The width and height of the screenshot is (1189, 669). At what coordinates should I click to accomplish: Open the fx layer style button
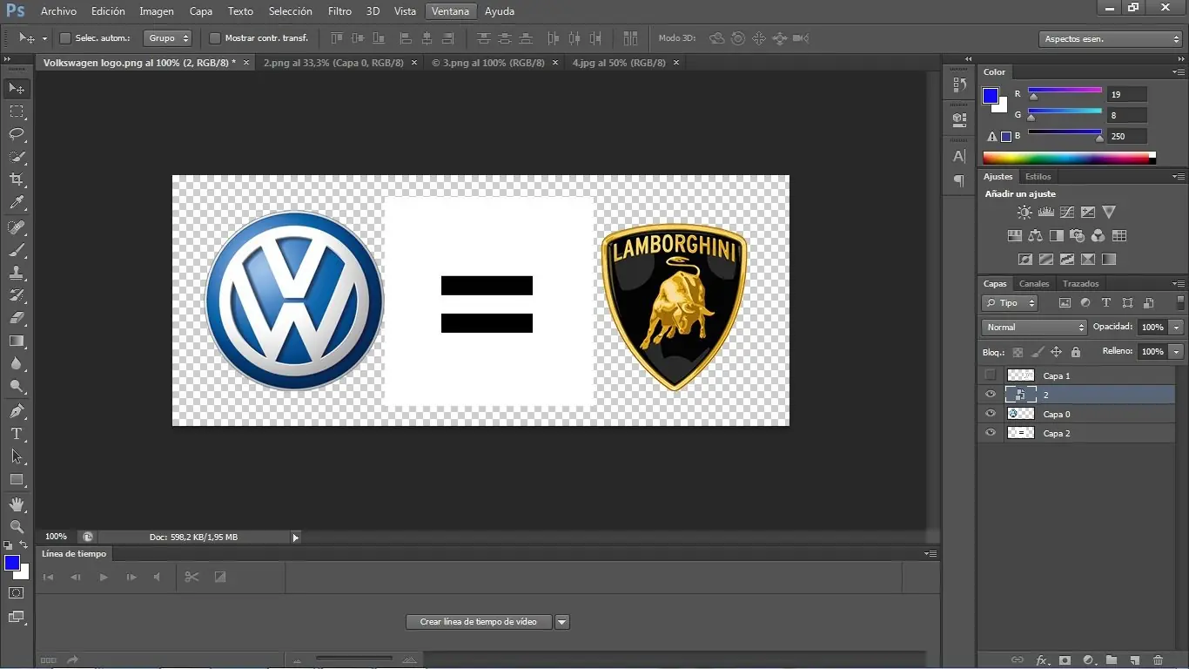pos(1041,660)
